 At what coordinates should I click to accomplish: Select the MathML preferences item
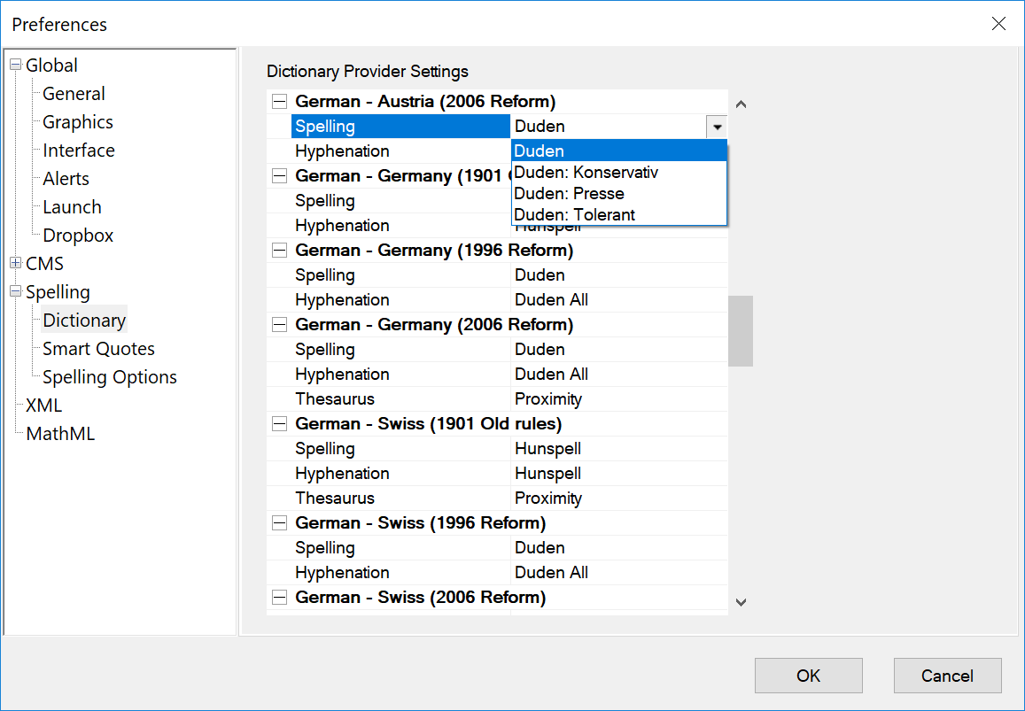tap(60, 434)
